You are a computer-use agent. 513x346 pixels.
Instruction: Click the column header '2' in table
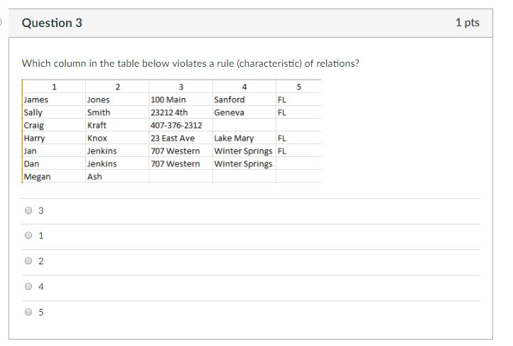(x=118, y=87)
